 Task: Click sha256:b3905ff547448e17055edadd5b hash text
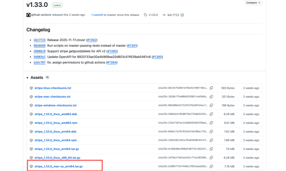tap(183, 166)
